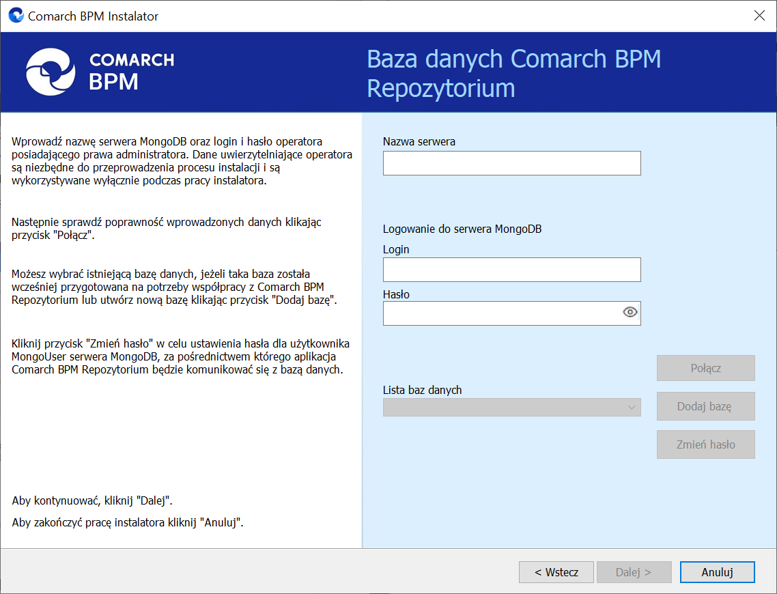Click the paragraph starting 'Kliknij przycisk "Zmień hasło"'

coord(181,356)
